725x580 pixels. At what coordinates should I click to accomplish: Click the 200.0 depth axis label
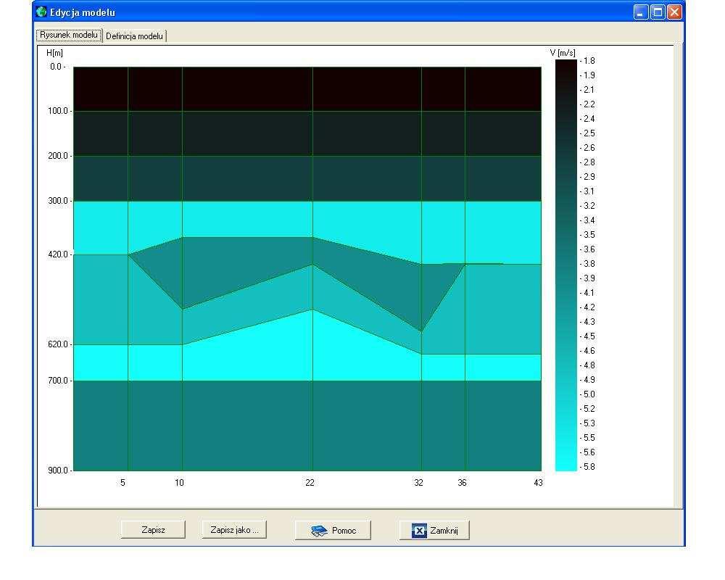tap(58, 156)
